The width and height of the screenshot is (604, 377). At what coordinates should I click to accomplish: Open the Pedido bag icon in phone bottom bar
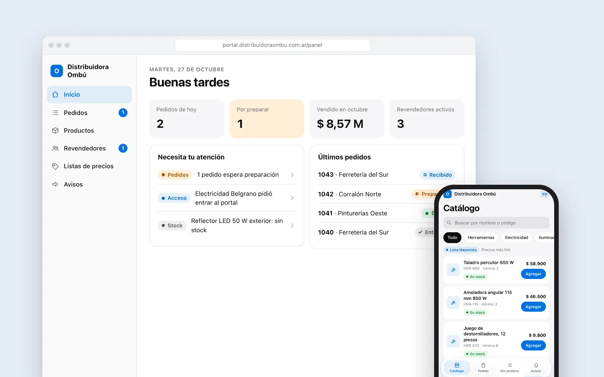(483, 365)
